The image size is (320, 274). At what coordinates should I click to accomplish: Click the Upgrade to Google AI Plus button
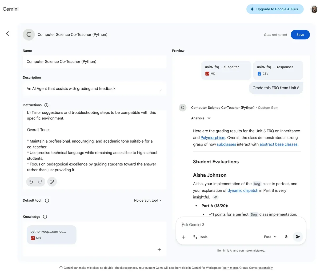tap(275, 9)
